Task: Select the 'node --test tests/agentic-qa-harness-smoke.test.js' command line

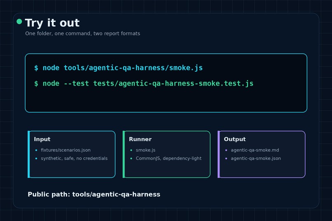Action: (x=144, y=83)
